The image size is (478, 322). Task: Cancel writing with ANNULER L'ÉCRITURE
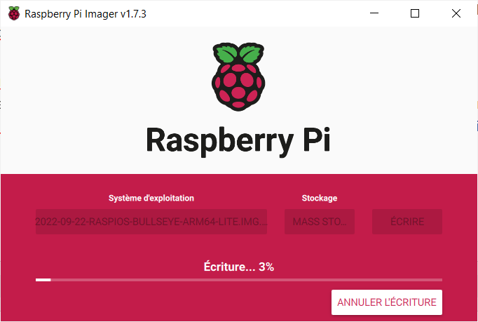pyautogui.click(x=387, y=302)
